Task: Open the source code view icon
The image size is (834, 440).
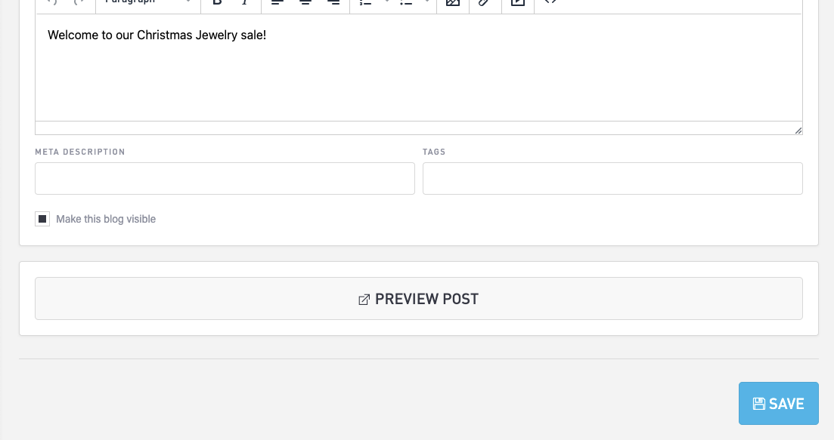Action: click(550, 3)
